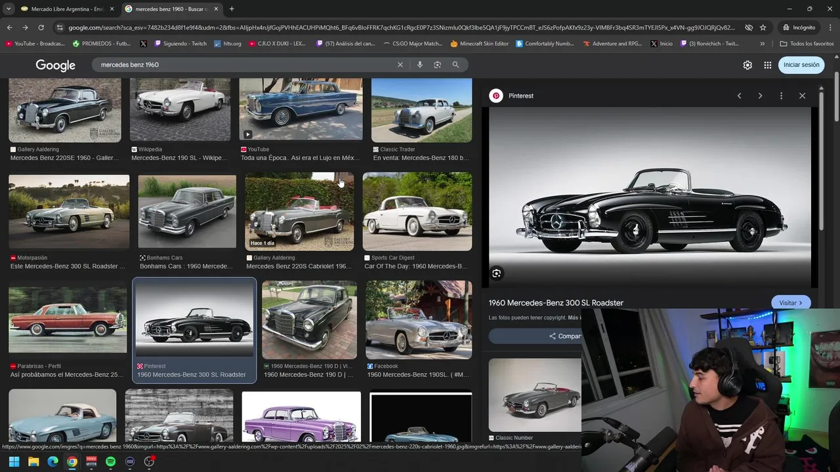Click the Visitar button

[x=791, y=303]
